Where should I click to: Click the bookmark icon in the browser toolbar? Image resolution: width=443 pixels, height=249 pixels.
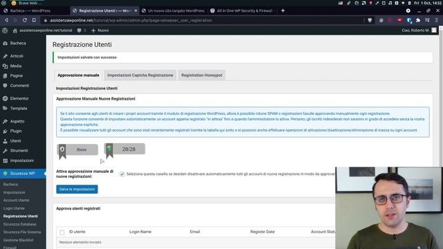pos(34,20)
